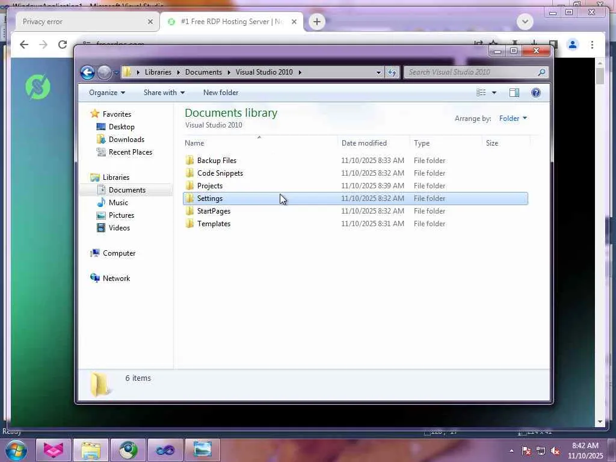The height and width of the screenshot is (462, 616).
Task: Expand the arrow after Libraries breadcrumb
Action: pos(178,72)
